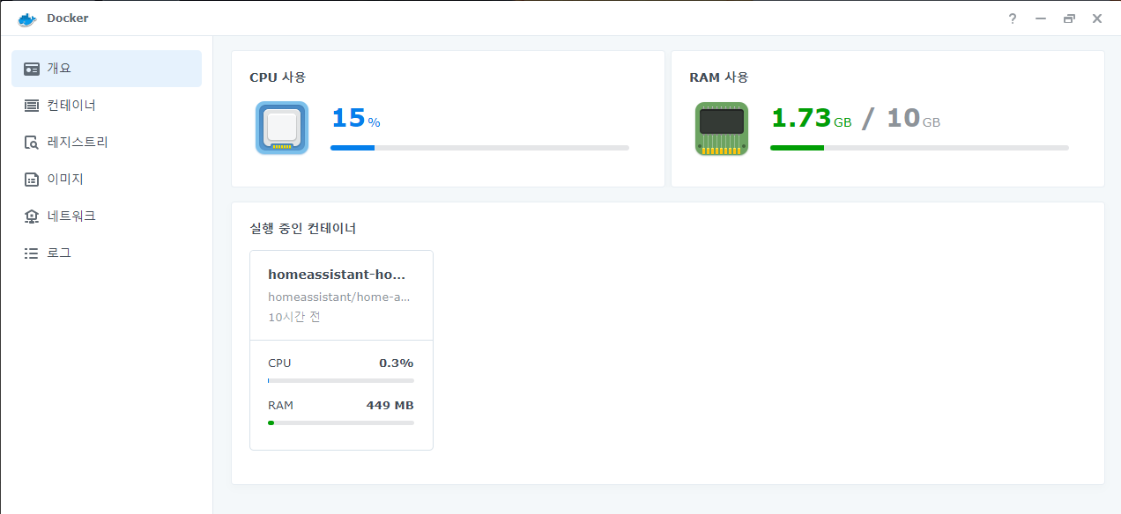Open the help question mark icon
Screen dimensions: 1121x514
point(1013,18)
